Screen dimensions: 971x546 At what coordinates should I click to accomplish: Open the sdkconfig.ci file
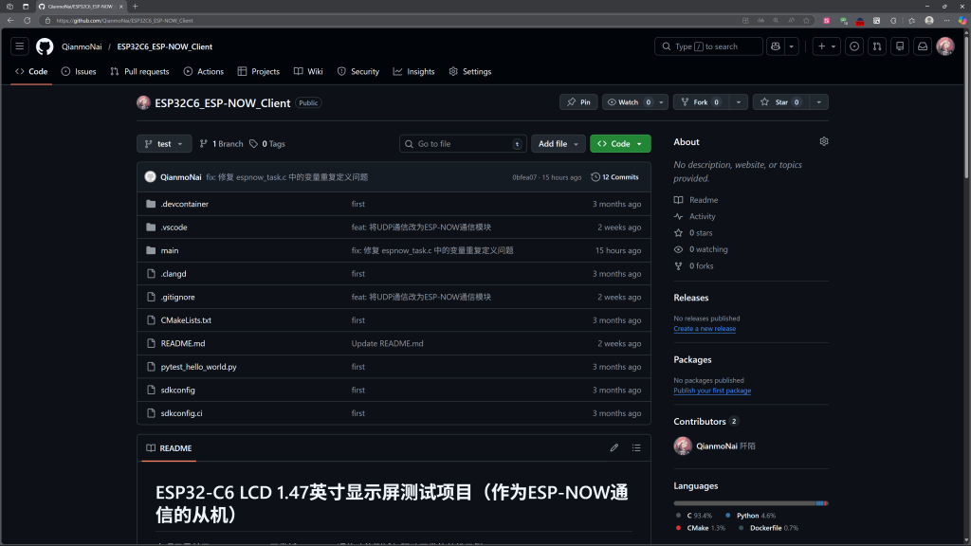coord(181,413)
